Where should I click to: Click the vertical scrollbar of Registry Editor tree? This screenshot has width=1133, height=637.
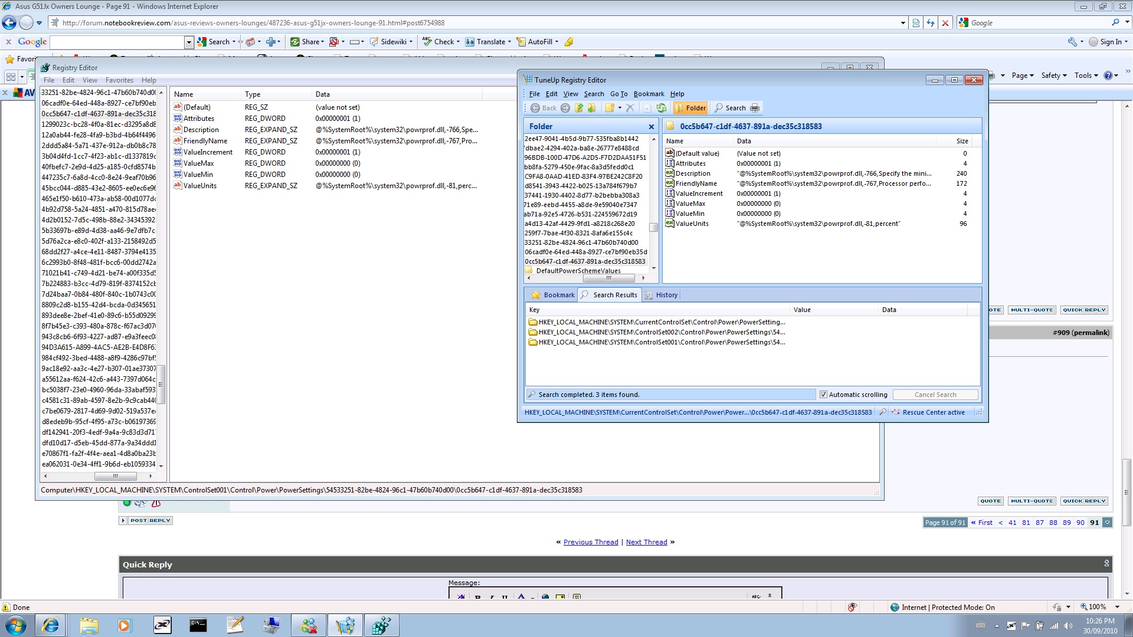click(161, 385)
